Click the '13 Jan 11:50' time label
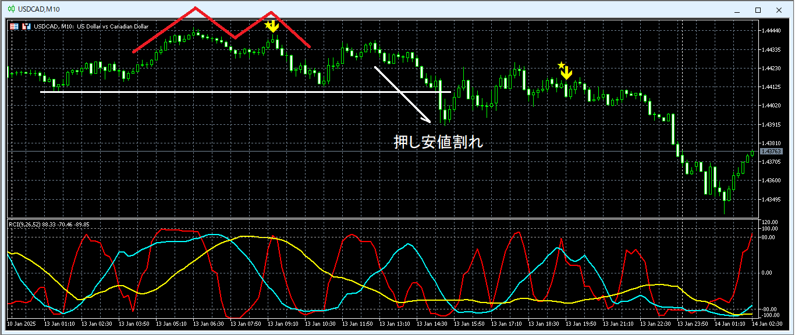The width and height of the screenshot is (795, 335). [356, 323]
